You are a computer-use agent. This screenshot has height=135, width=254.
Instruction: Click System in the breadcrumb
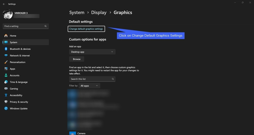pos(77,12)
